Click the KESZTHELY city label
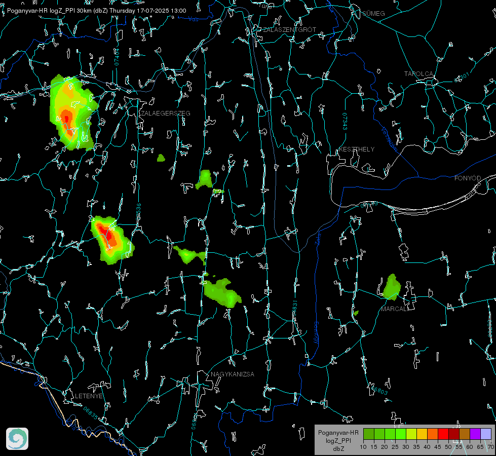Image resolution: width=496 pixels, height=456 pixels. [357, 149]
